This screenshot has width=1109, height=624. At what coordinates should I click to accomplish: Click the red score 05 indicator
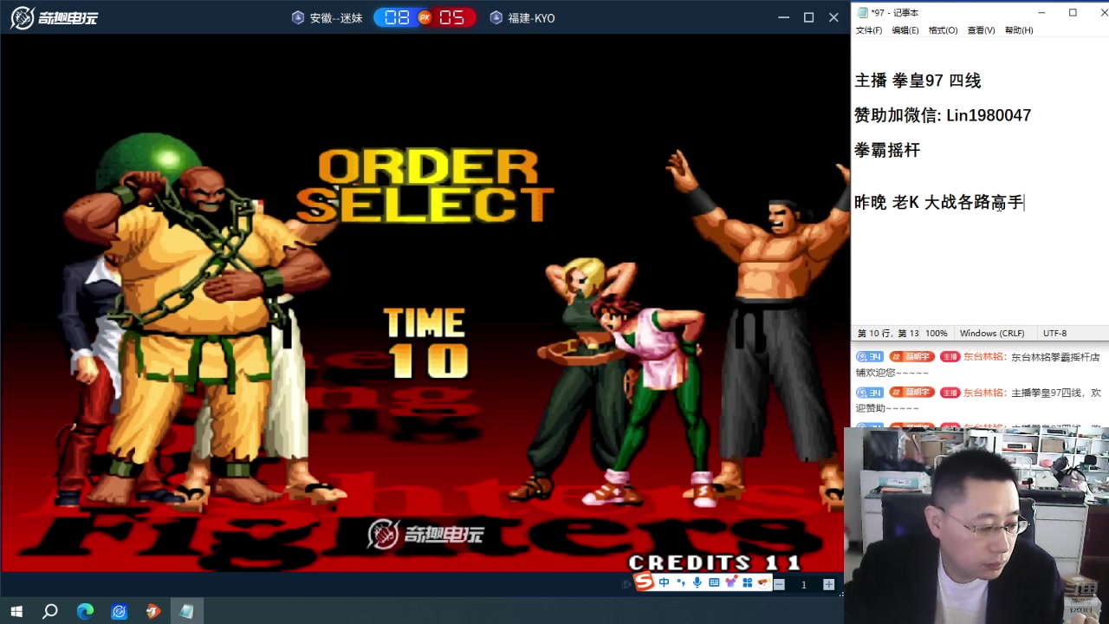pos(452,17)
